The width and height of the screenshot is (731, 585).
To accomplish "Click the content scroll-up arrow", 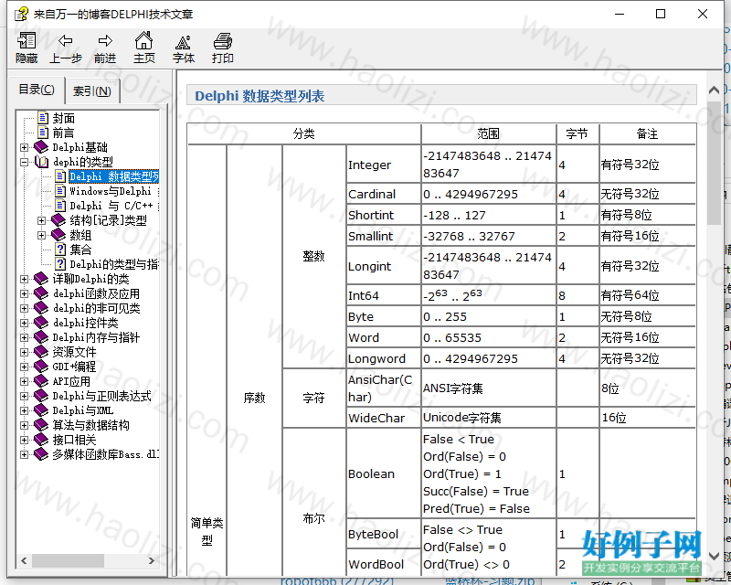I will tap(714, 90).
